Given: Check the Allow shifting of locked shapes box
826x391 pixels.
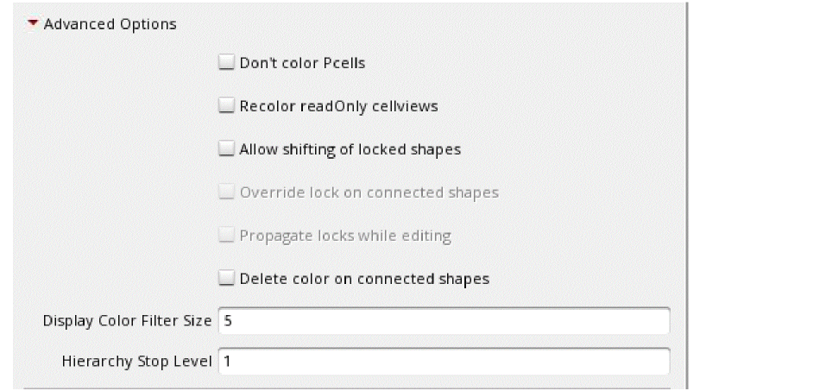Looking at the screenshot, I should [226, 148].
